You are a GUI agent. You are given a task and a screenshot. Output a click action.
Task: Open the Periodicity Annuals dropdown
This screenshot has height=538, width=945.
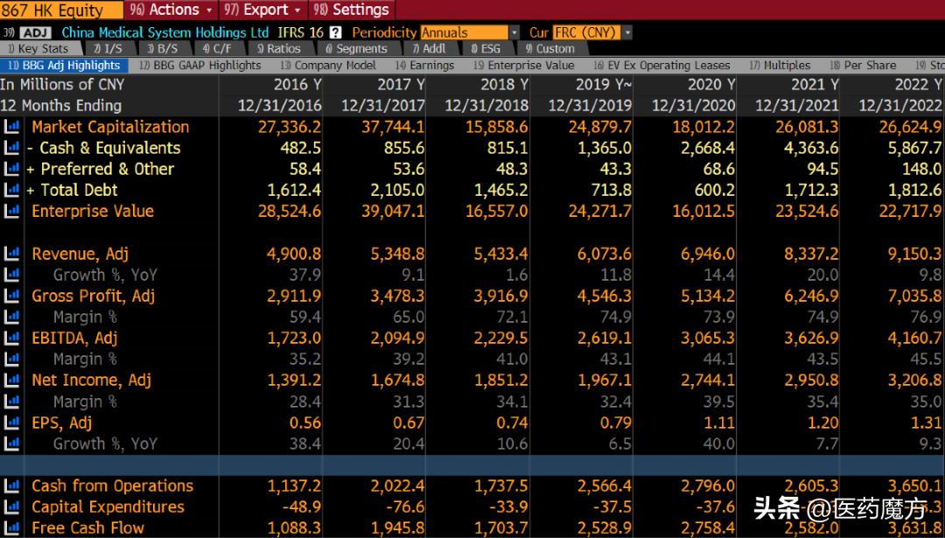pyautogui.click(x=514, y=32)
